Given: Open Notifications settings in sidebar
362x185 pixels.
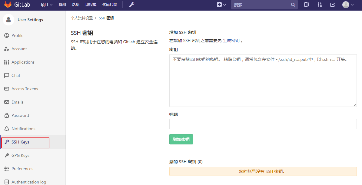Looking at the screenshot, I should tap(23, 129).
